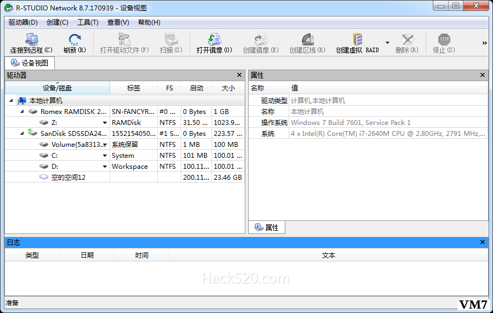The image size is (493, 313).
Task: Sort by the 设备/磁盘 column header
Action: point(57,88)
